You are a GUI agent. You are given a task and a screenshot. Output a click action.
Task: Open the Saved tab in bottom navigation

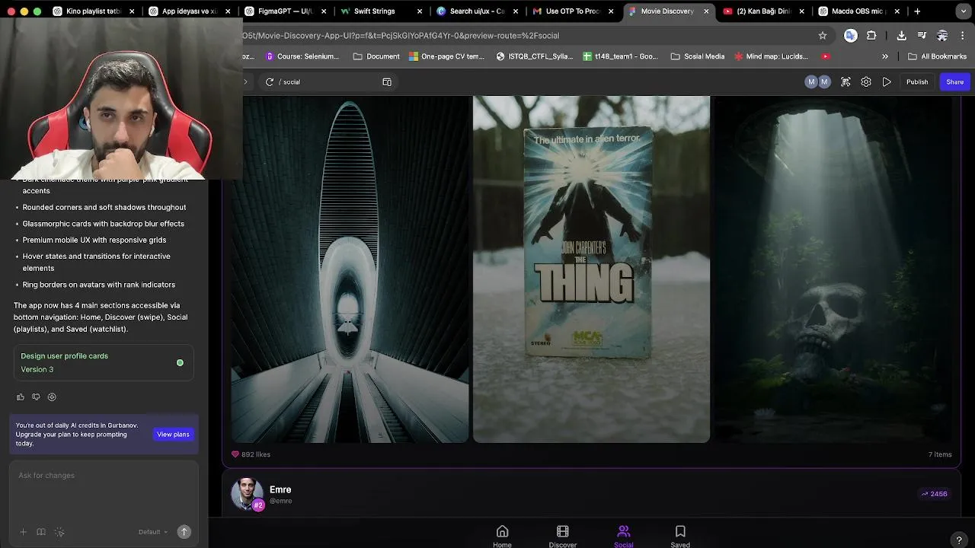point(680,536)
